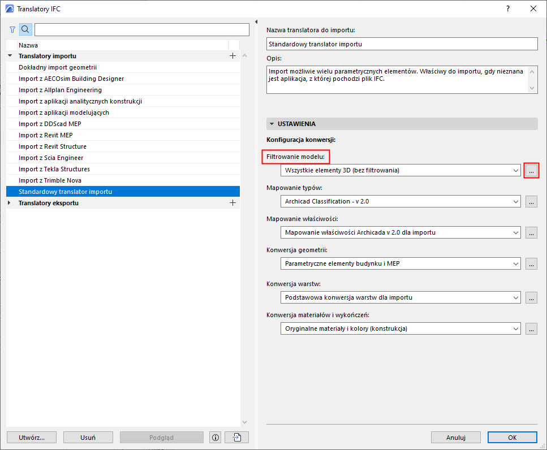The width and height of the screenshot is (547, 450).
Task: Open Oryginalne materiały i kolory dropdown
Action: pos(400,328)
